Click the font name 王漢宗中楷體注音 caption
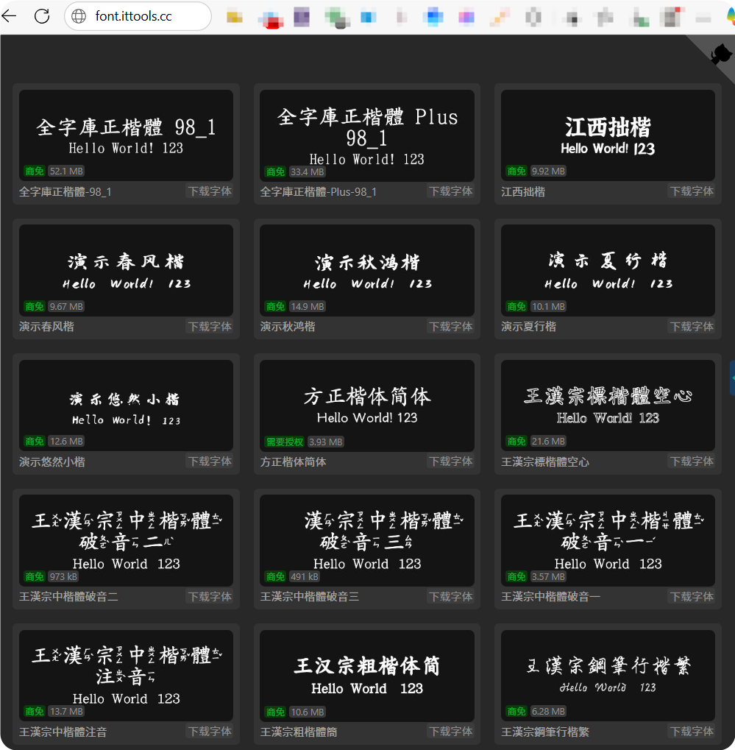The width and height of the screenshot is (735, 750). pos(63,732)
